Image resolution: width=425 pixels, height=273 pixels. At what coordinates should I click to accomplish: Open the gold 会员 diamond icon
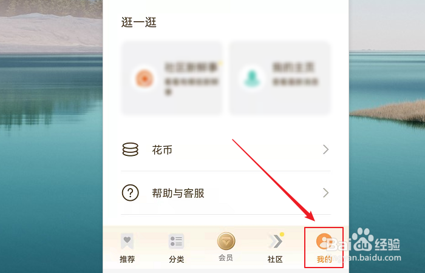(x=226, y=241)
